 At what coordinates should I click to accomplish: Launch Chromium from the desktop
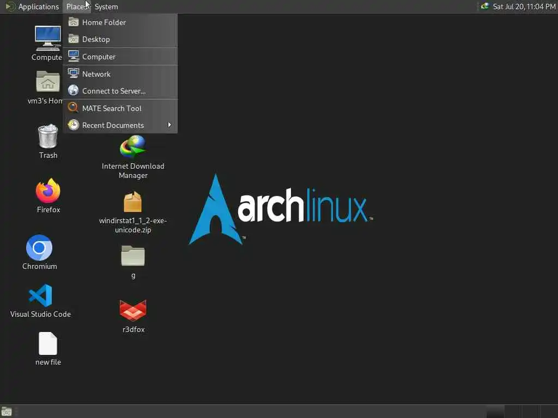39,248
